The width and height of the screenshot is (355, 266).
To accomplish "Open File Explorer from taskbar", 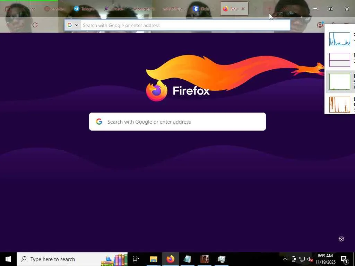I will 153,259.
